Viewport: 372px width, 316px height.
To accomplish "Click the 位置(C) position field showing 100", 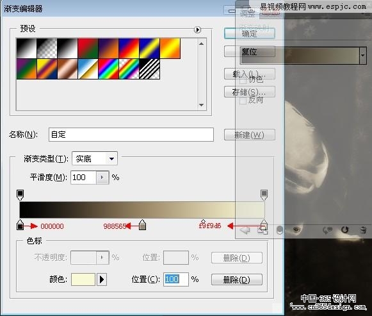I will pyautogui.click(x=176, y=279).
